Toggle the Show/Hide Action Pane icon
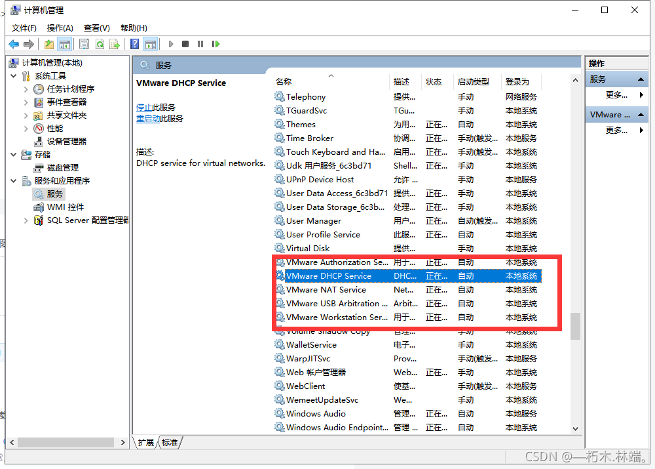Image resolution: width=655 pixels, height=469 pixels. tap(151, 44)
